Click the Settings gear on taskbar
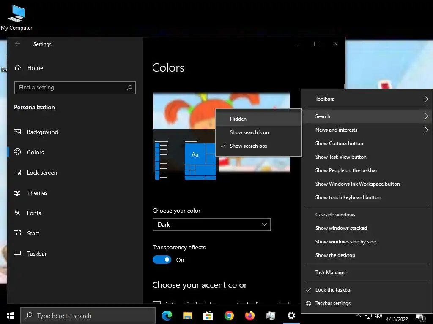433x324 pixels. [x=291, y=316]
